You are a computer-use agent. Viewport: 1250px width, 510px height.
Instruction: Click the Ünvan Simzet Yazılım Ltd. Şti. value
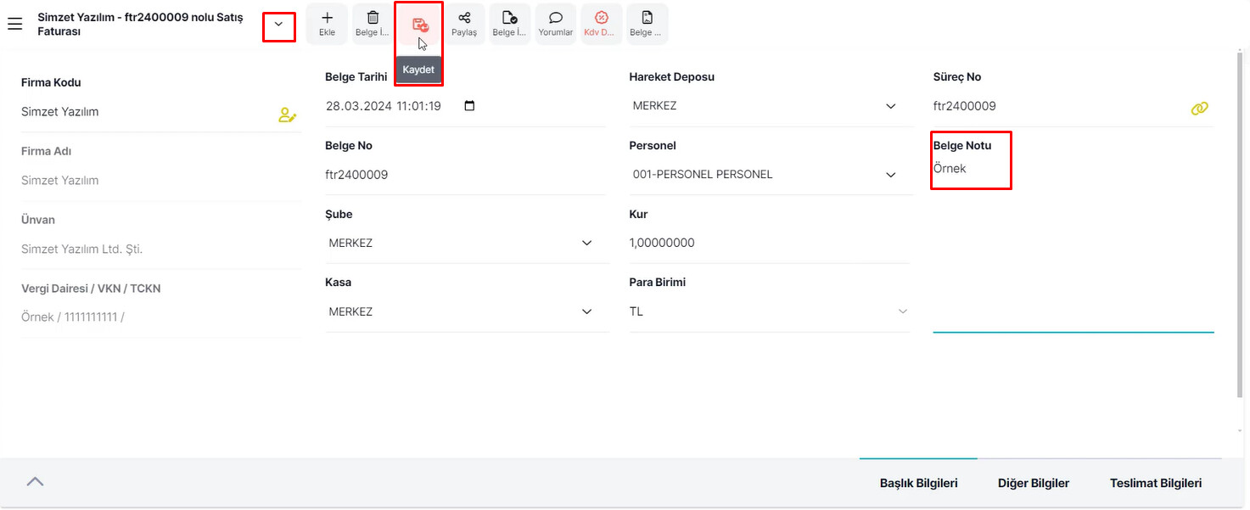[81, 249]
